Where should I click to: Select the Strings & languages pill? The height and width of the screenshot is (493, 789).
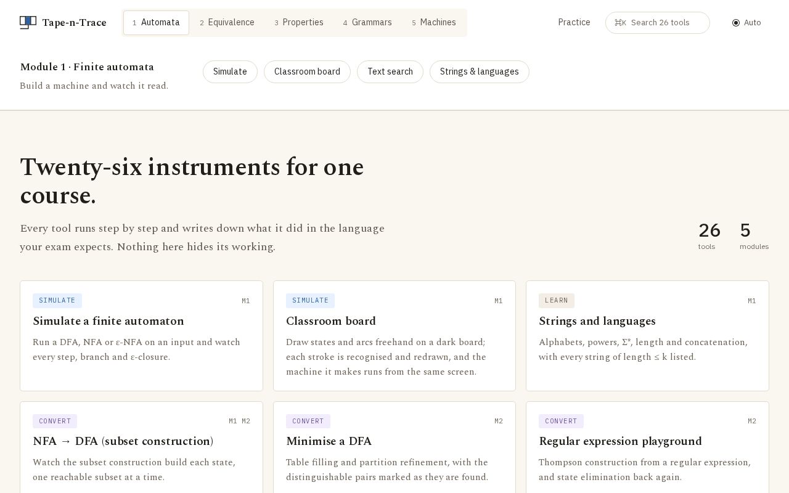480,71
